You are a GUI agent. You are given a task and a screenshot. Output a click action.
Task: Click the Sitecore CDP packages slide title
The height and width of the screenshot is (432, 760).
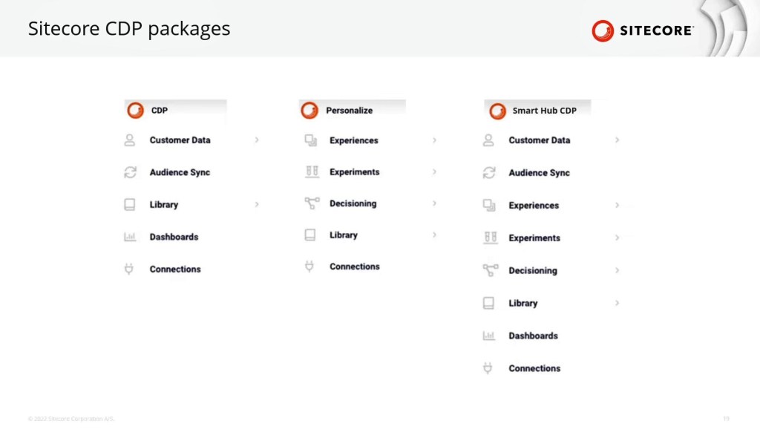point(129,29)
